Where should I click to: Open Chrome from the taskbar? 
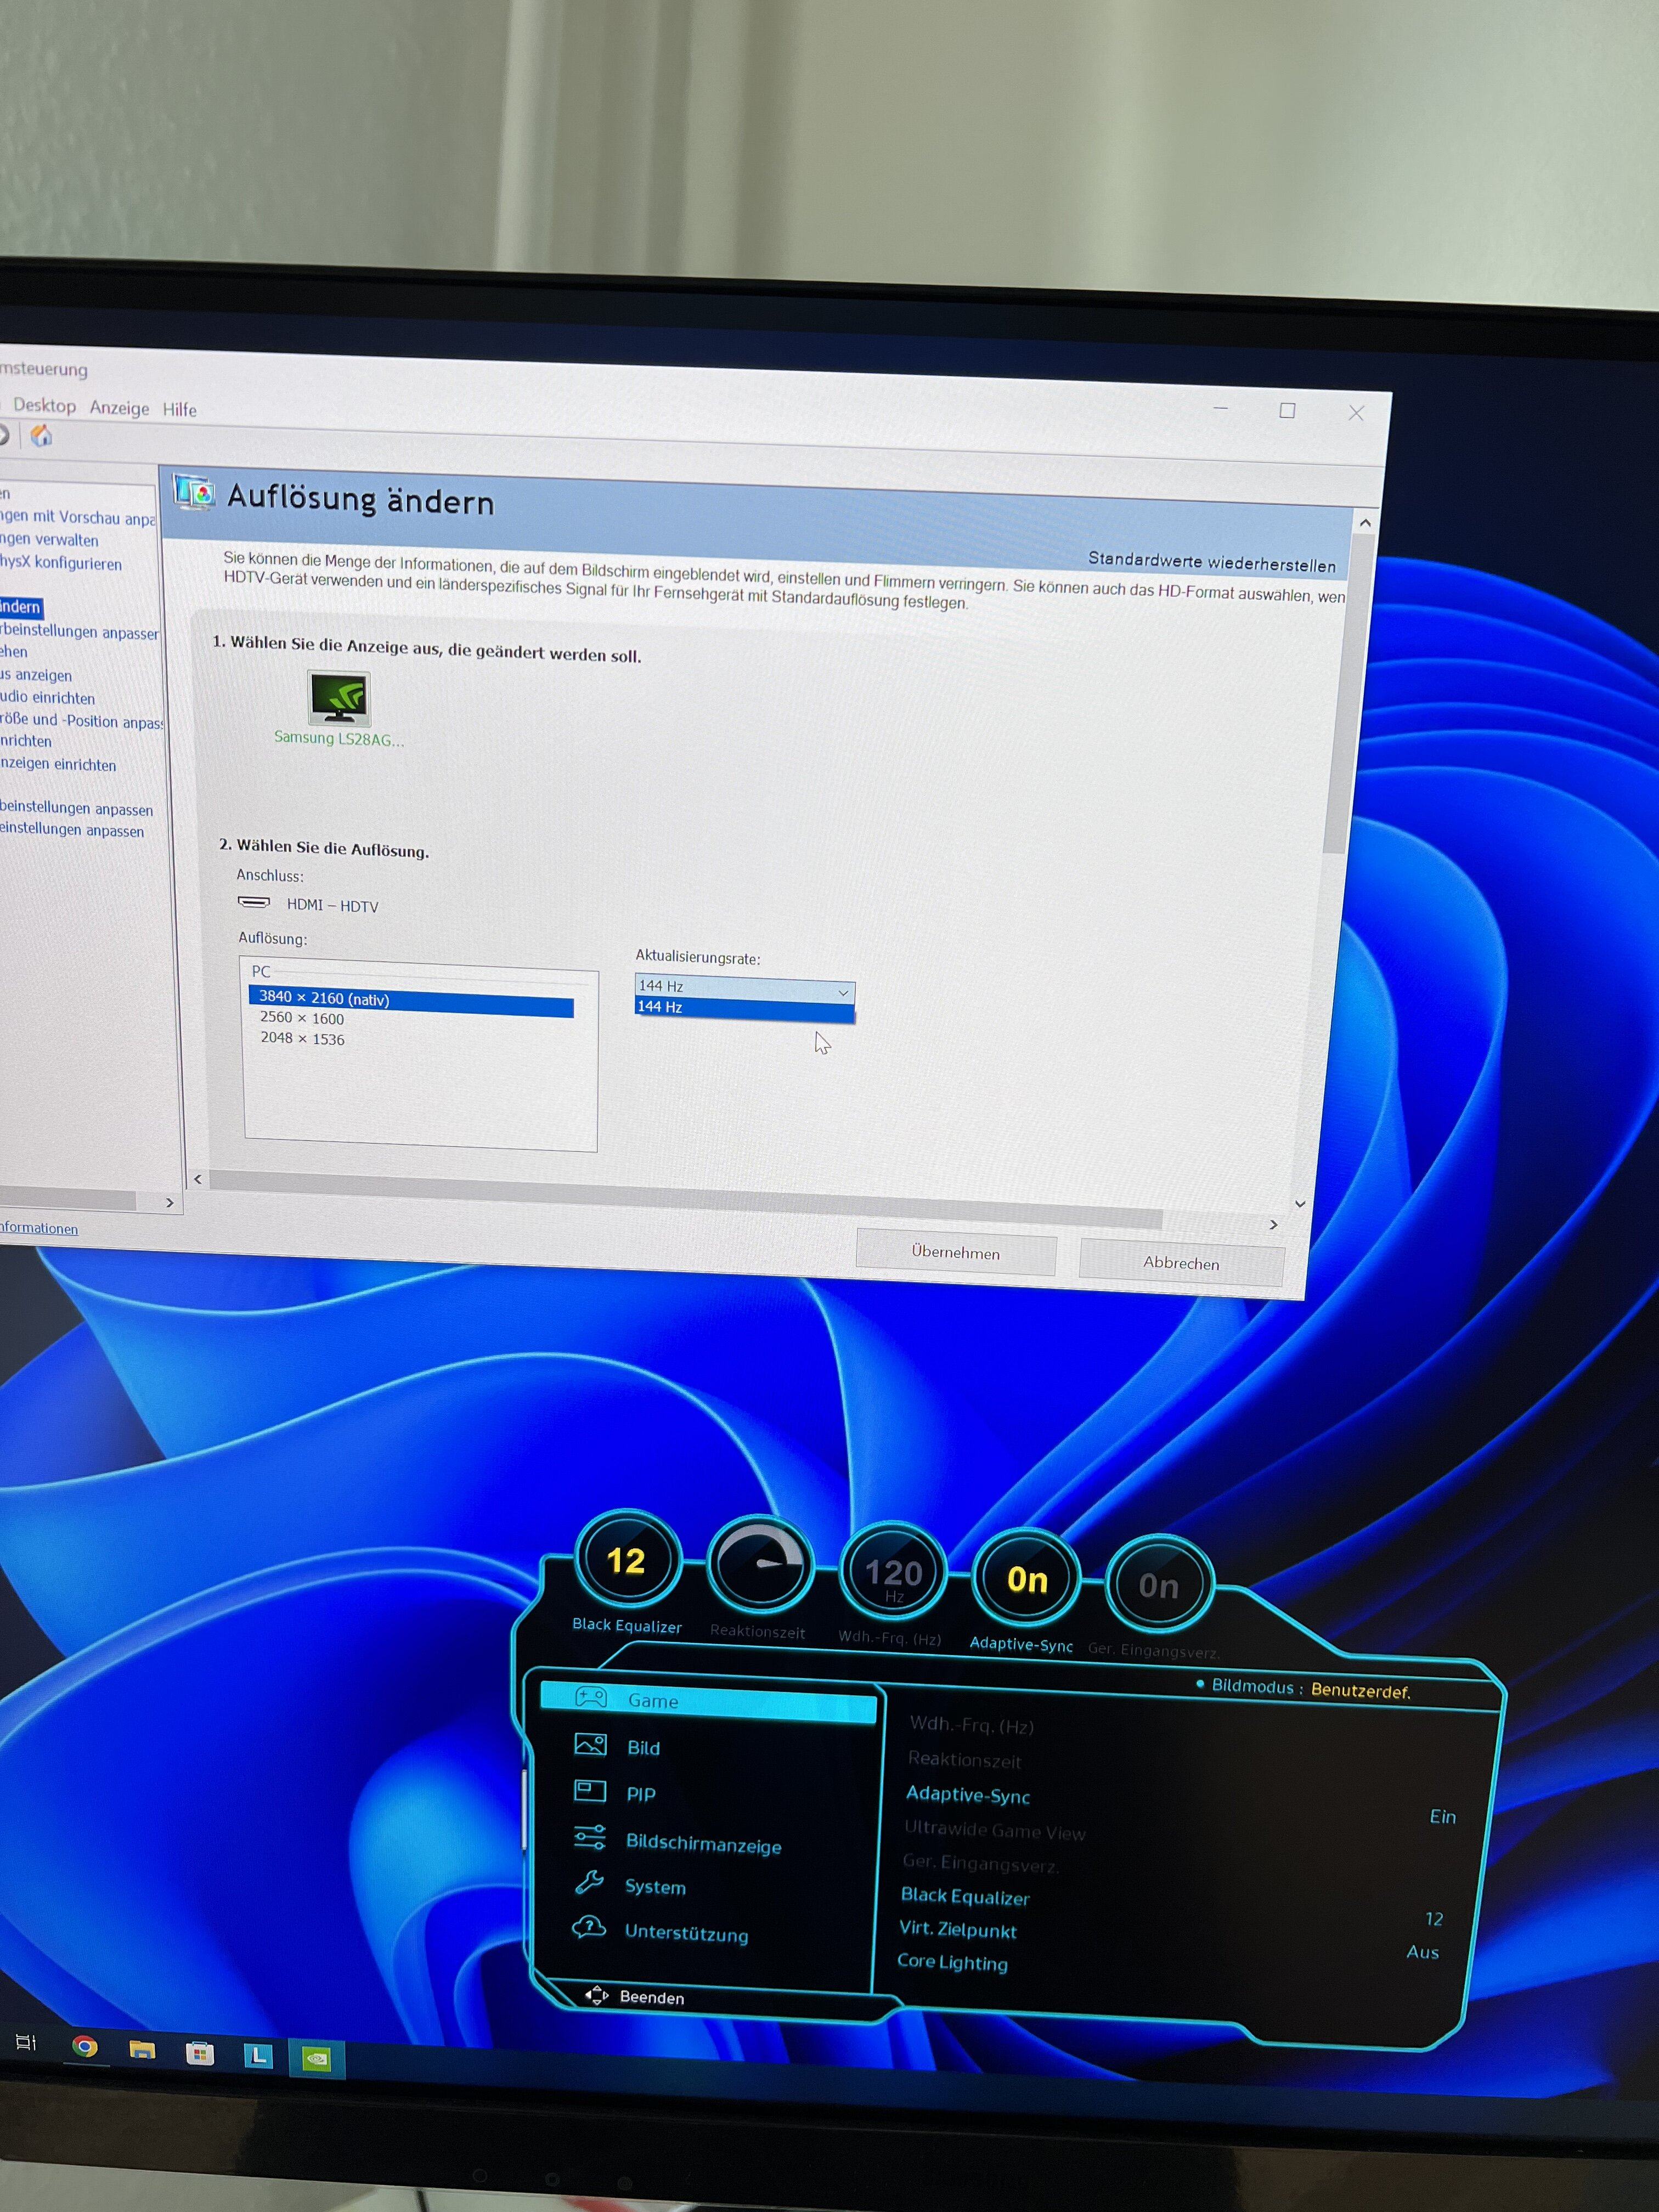click(85, 2046)
